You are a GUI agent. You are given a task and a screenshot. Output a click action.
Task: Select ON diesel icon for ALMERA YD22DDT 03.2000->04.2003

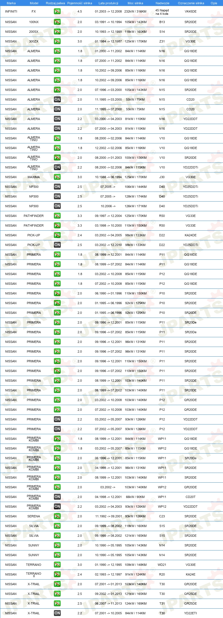click(57, 119)
